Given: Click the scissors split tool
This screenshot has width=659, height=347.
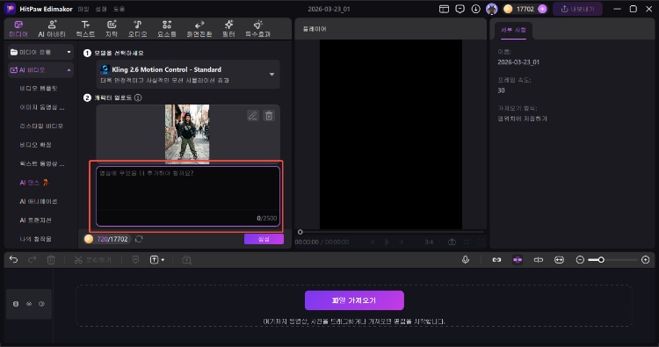Looking at the screenshot, I should [x=93, y=260].
